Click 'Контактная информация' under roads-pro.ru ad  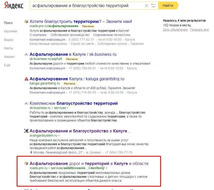click(x=47, y=40)
